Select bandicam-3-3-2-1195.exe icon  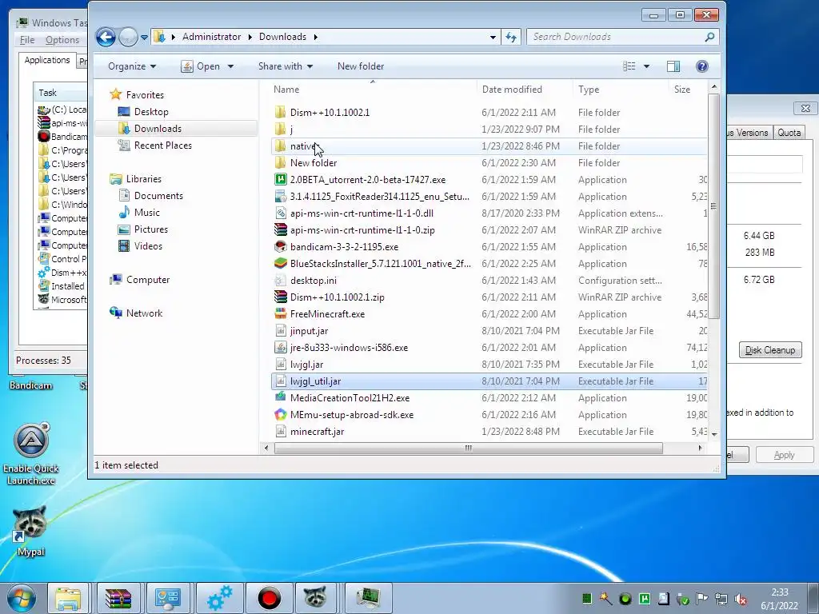(281, 246)
